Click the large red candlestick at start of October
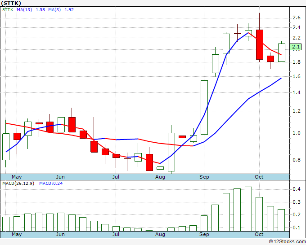This screenshot has height=245, width=306. point(260,44)
